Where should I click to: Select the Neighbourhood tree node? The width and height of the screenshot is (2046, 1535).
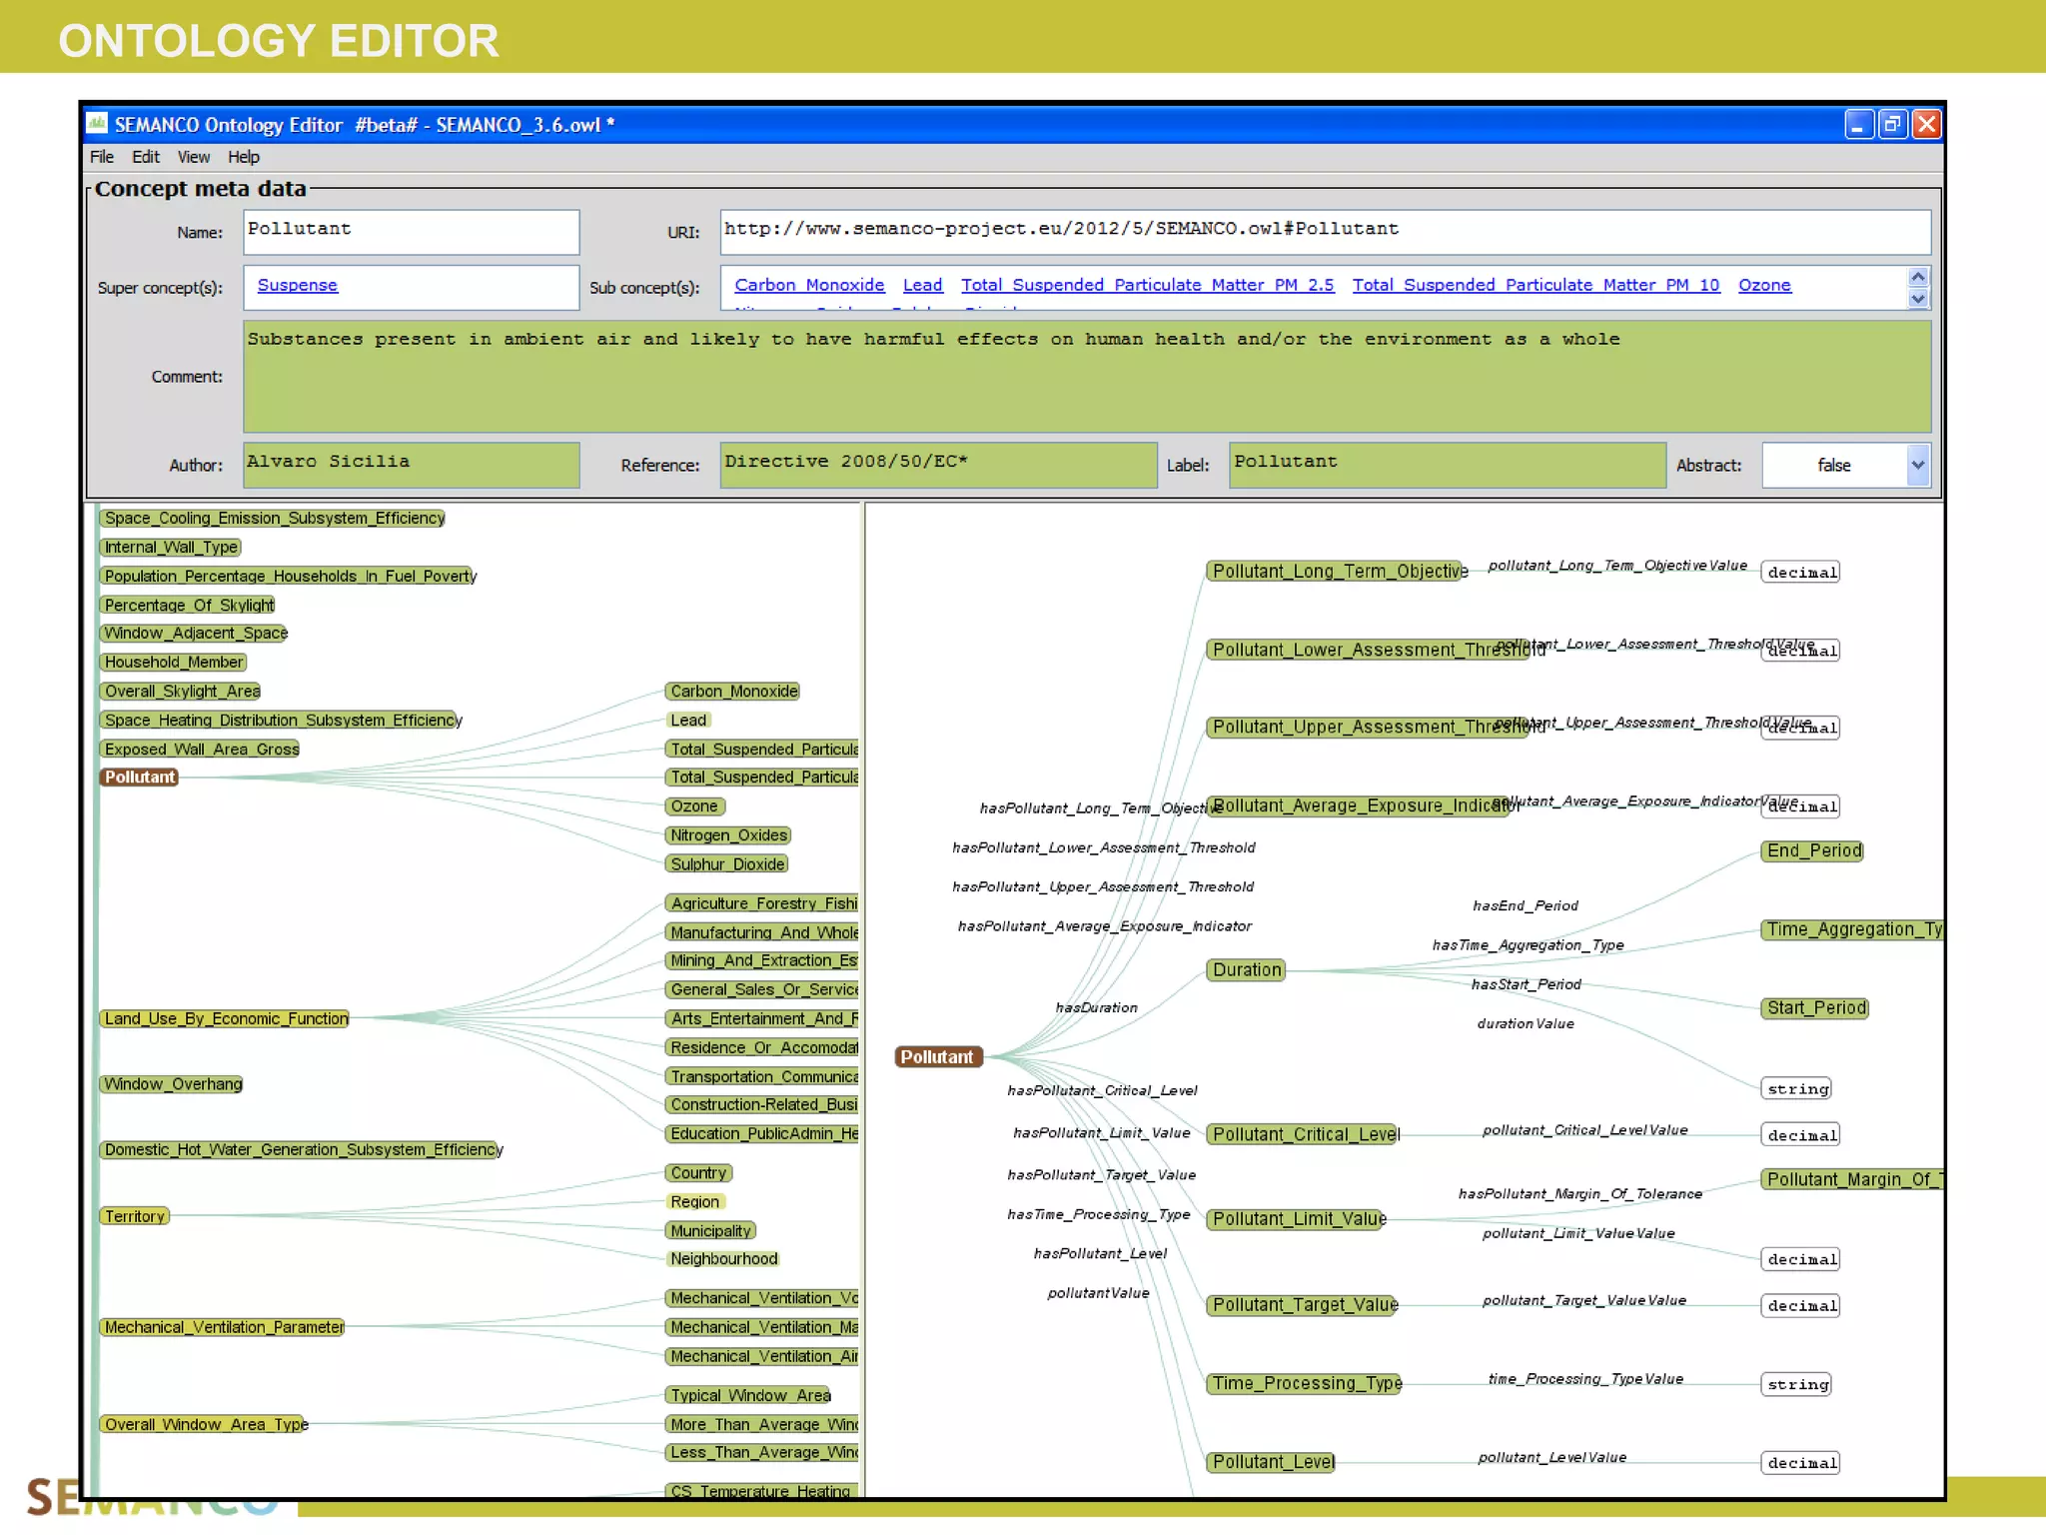click(x=723, y=1258)
